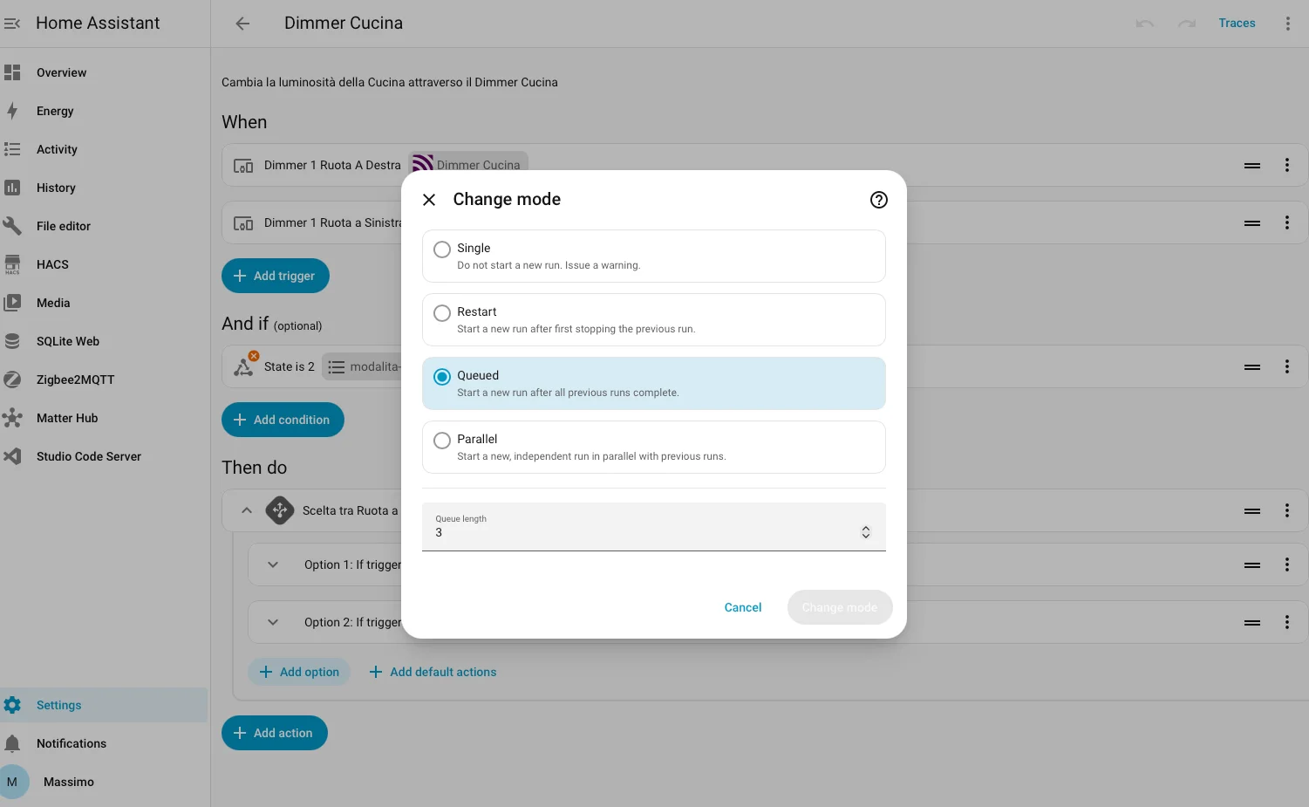
Task: Click the SQLite Web database icon
Action: (x=12, y=341)
